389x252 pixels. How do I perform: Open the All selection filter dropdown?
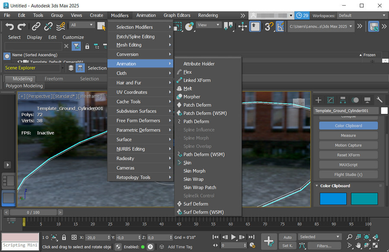tap(82, 25)
